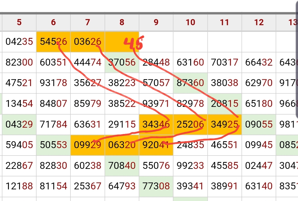
Task: Select orange cell 06320
Action: click(x=122, y=145)
